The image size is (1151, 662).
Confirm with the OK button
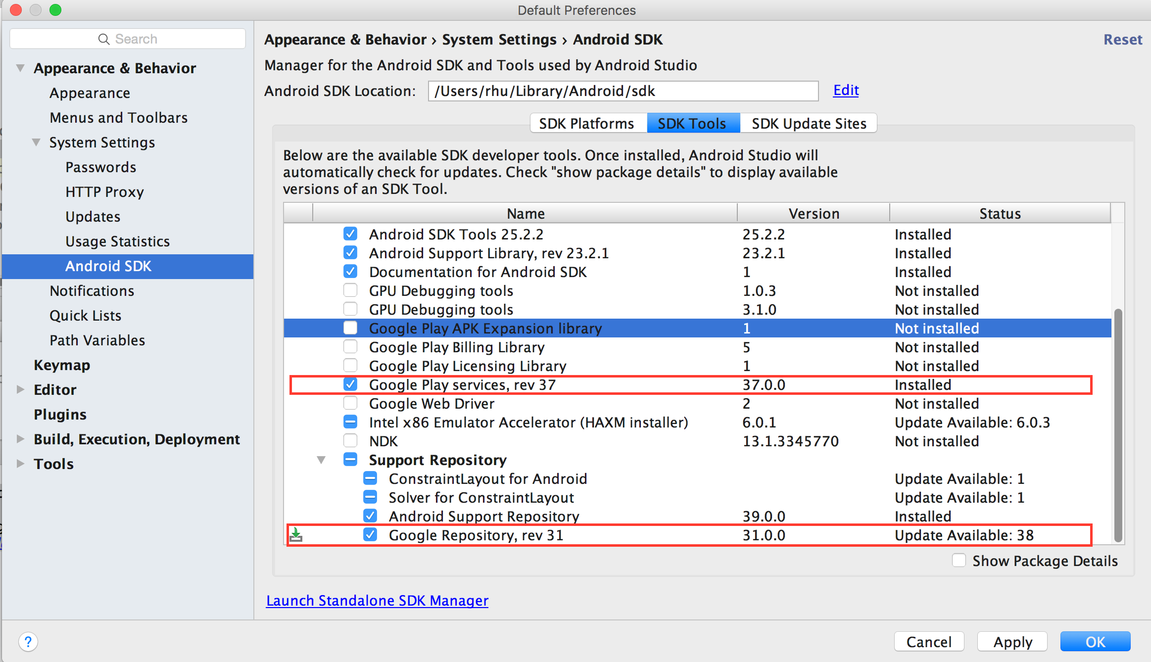tap(1095, 642)
